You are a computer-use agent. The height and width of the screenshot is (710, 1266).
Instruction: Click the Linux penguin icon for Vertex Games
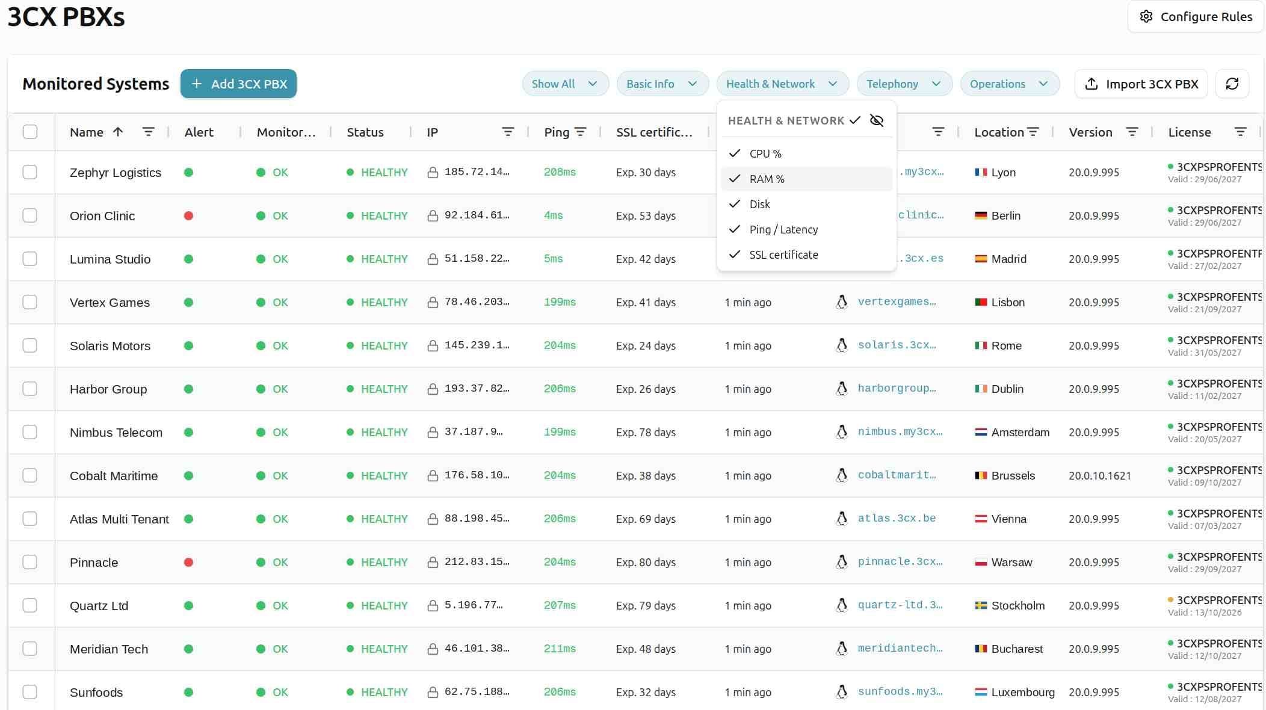[x=842, y=302]
